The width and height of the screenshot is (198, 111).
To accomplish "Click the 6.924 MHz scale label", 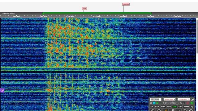I will click(x=16, y=16).
